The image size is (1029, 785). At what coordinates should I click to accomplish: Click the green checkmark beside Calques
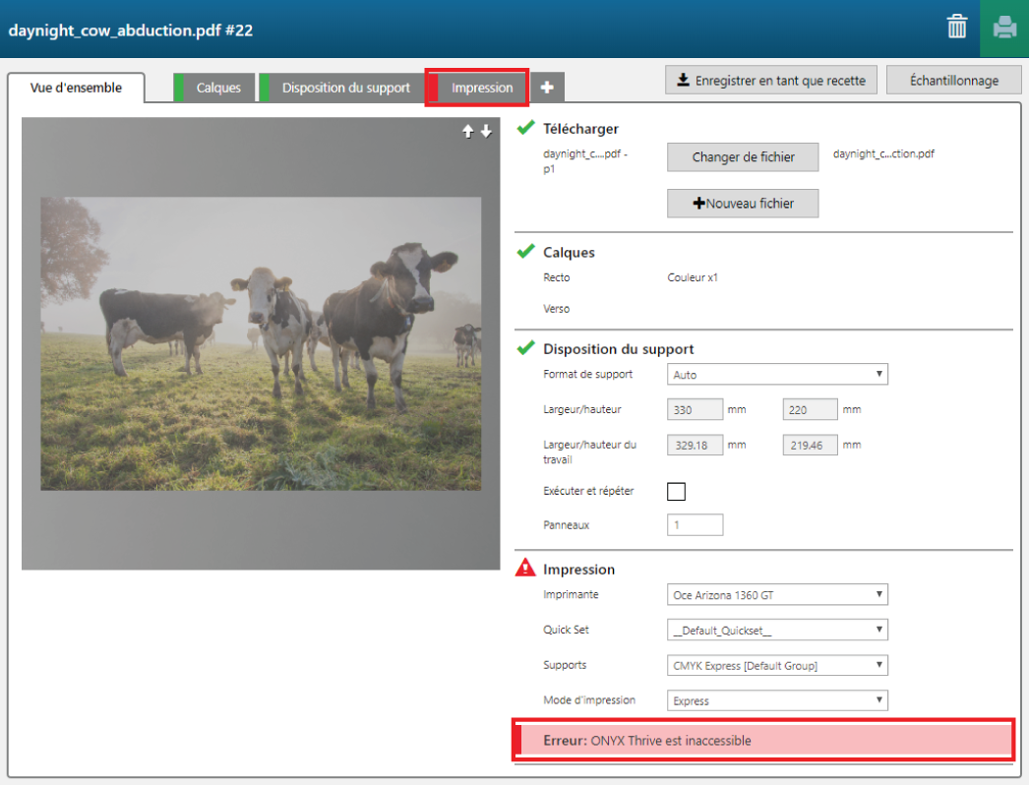click(x=525, y=252)
